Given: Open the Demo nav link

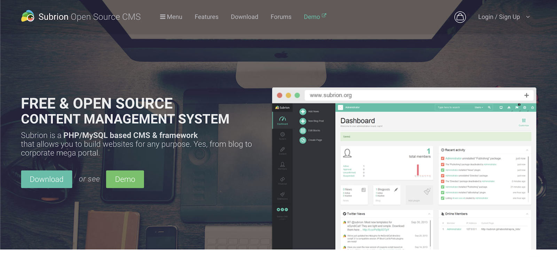Looking at the screenshot, I should point(315,17).
